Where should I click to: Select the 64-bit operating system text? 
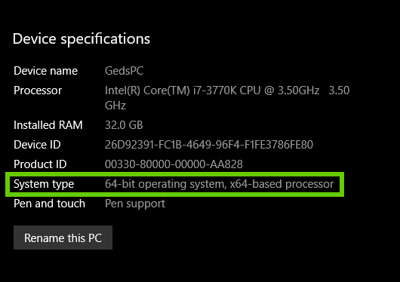coord(166,184)
